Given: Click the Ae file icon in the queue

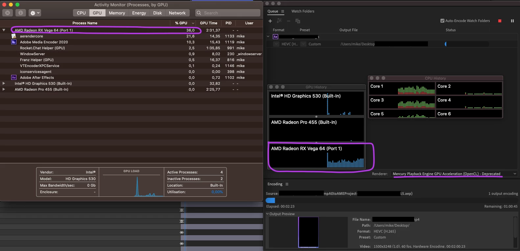Looking at the screenshot, I should [275, 37].
